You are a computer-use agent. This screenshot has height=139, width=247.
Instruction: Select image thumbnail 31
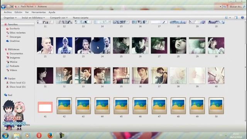tap(45, 76)
